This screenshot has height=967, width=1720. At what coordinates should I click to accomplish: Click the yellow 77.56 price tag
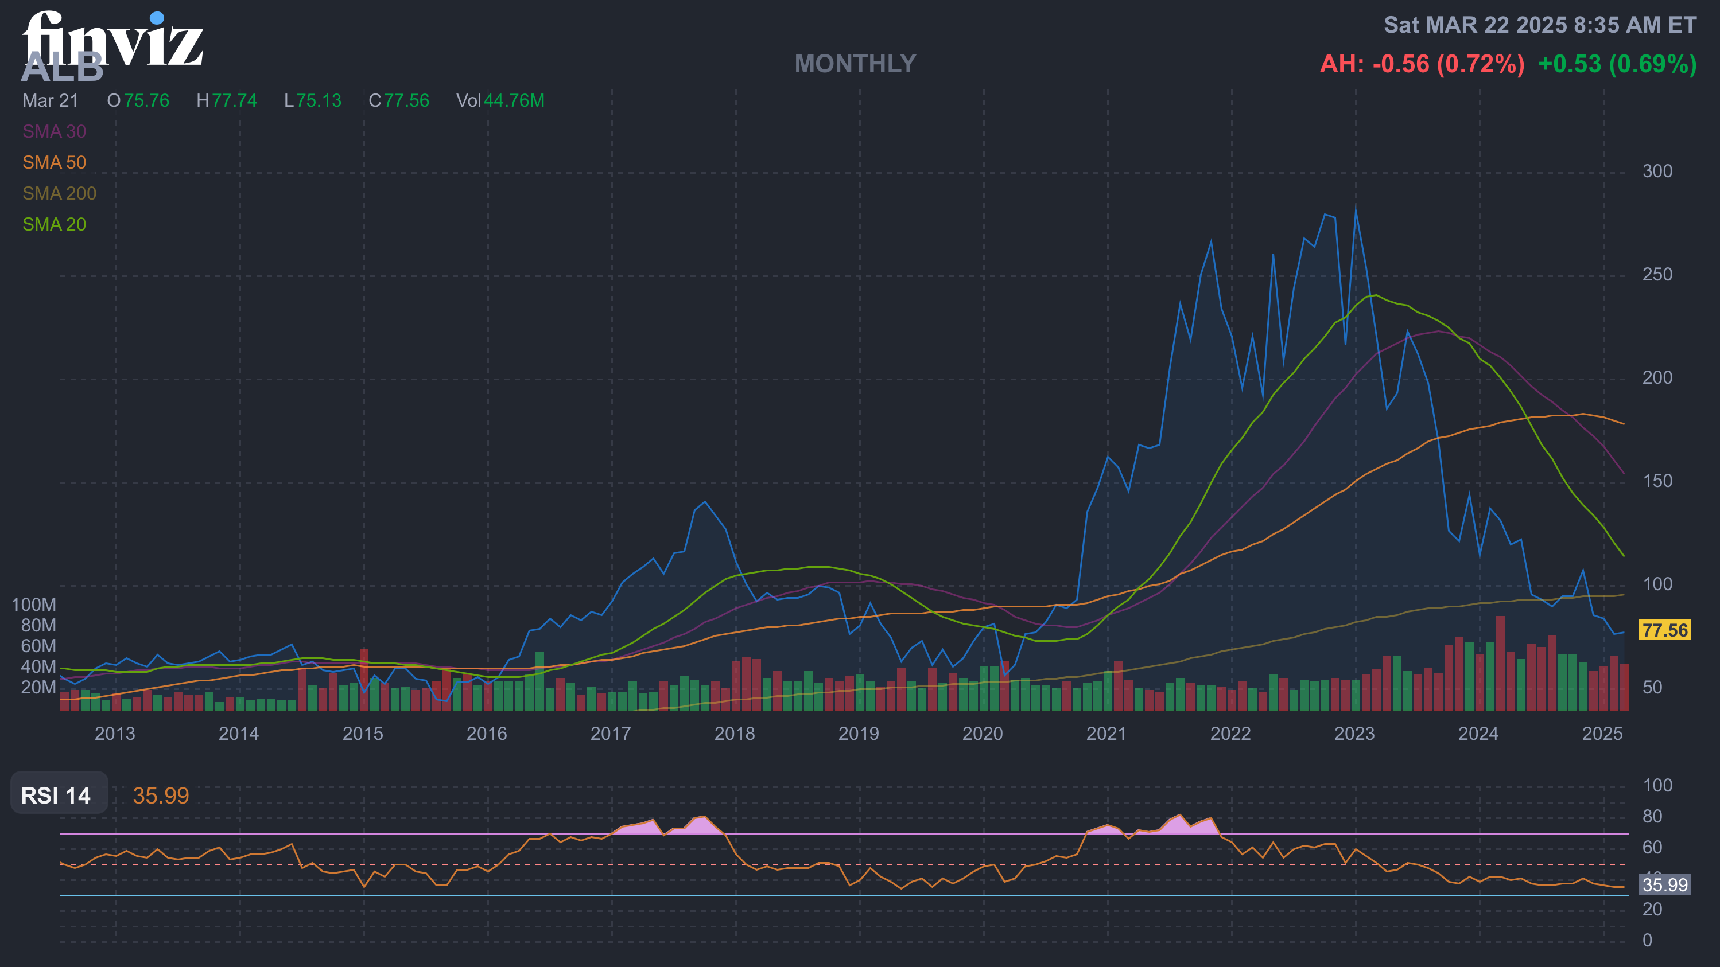tap(1664, 630)
